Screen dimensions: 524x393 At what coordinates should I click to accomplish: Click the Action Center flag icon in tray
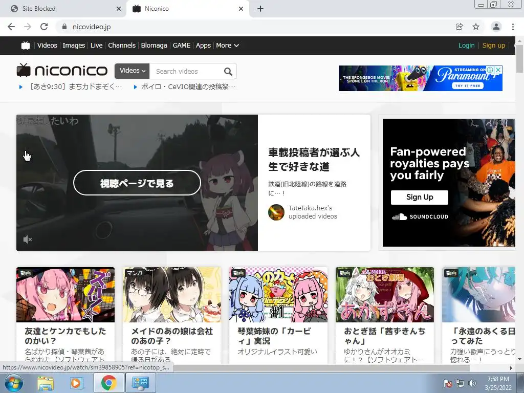(x=447, y=383)
